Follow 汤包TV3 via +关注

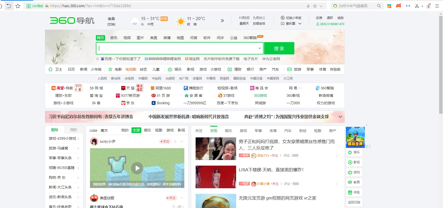pyautogui.click(x=274, y=156)
